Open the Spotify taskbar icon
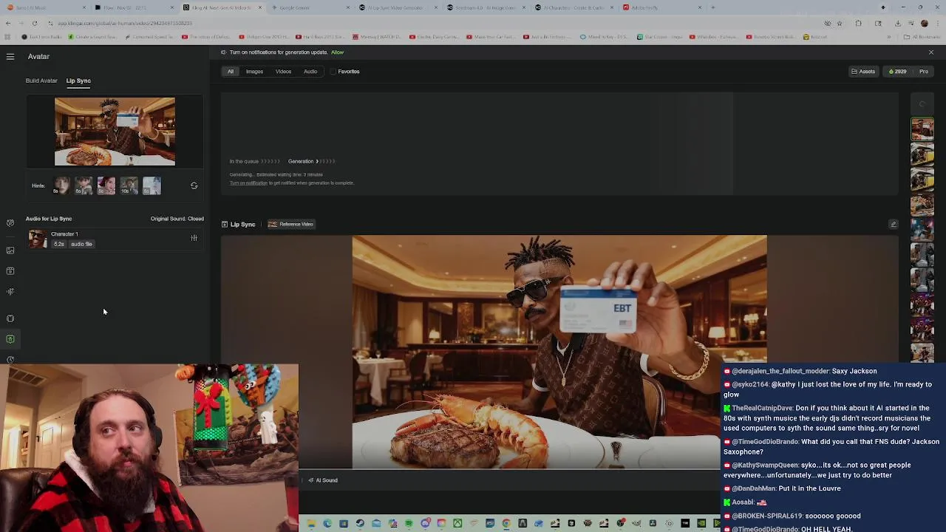Image resolution: width=946 pixels, height=532 pixels. 409,524
